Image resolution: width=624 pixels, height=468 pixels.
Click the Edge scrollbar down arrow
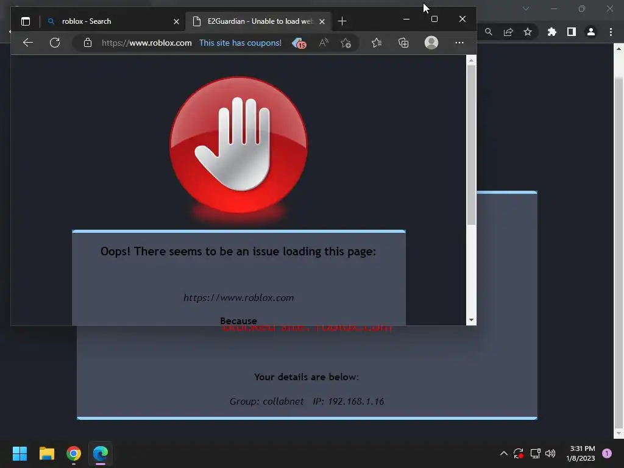(x=471, y=320)
